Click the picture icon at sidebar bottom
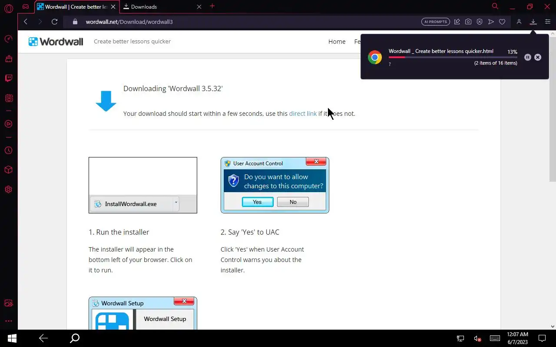This screenshot has height=347, width=556. click(x=9, y=303)
